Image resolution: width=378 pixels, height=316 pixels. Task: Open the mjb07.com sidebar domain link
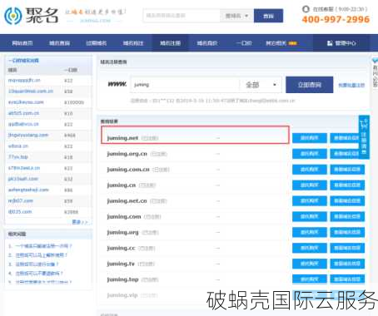[21, 200]
